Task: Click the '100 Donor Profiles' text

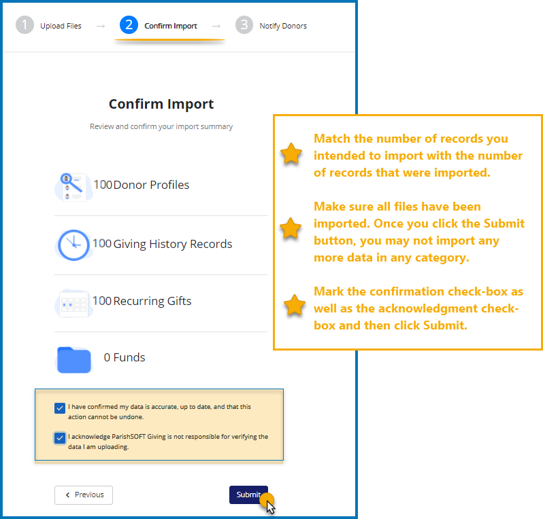Action: click(142, 185)
